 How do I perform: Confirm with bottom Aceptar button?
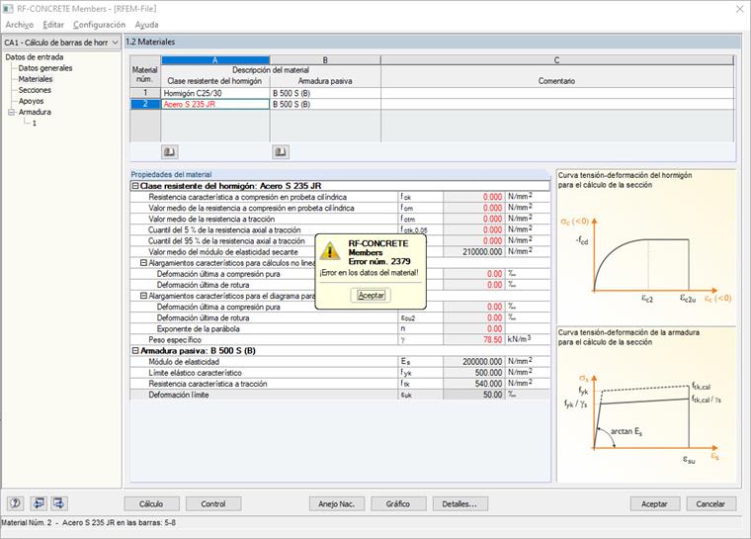[x=654, y=504]
